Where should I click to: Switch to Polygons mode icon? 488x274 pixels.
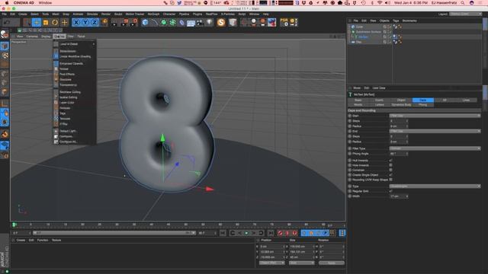pyautogui.click(x=5, y=91)
